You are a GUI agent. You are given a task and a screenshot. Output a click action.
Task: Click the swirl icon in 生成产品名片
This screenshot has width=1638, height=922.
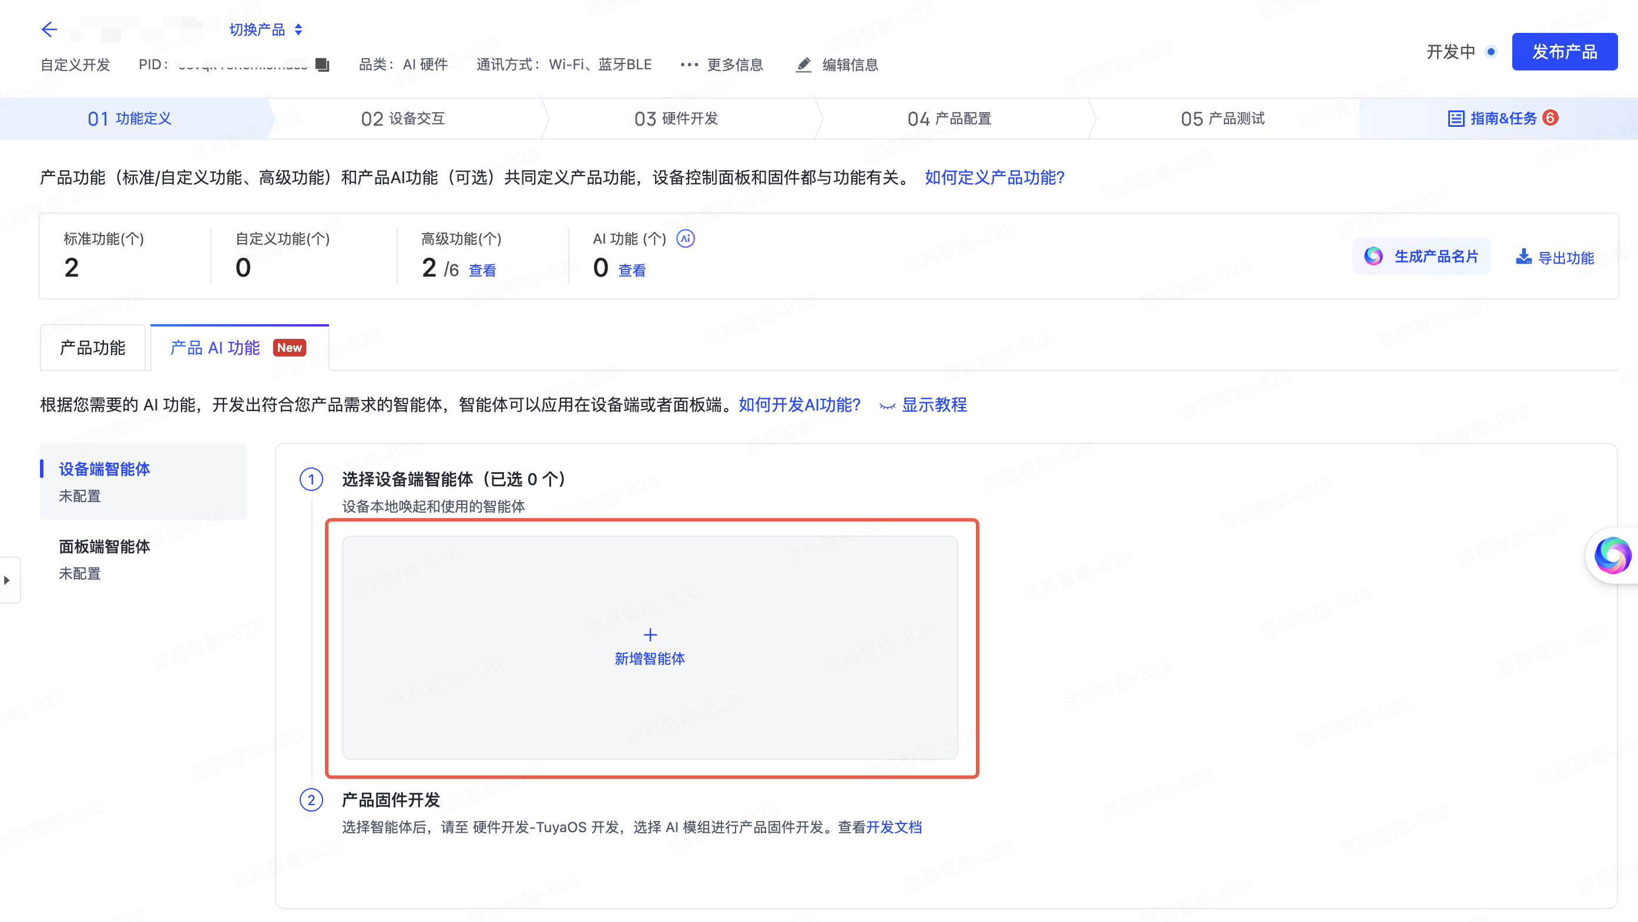click(x=1374, y=257)
